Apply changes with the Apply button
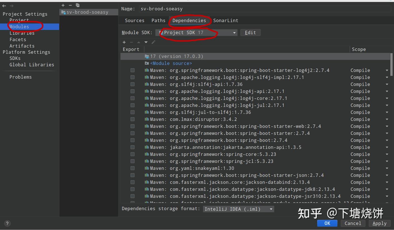Image resolution: width=394 pixels, height=230 pixels. tap(379, 223)
